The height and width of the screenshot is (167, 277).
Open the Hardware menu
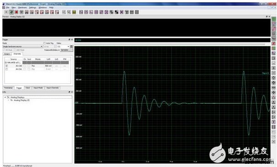(22, 8)
